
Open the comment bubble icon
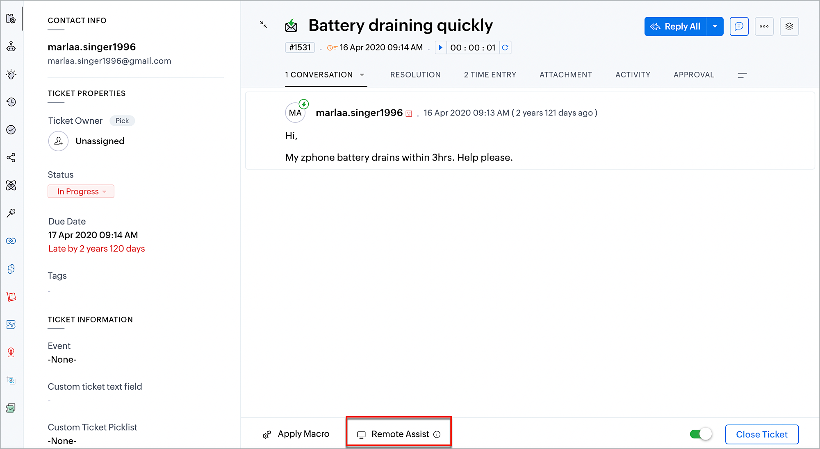point(739,27)
